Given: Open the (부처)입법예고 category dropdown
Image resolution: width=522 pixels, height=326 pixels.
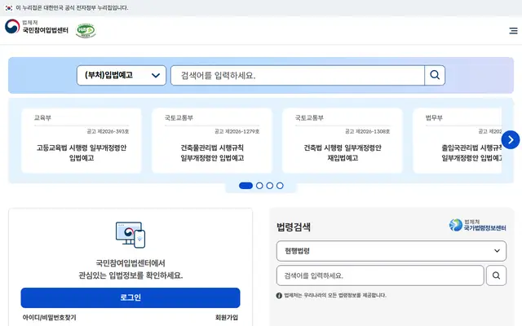Looking at the screenshot, I should click(x=122, y=75).
